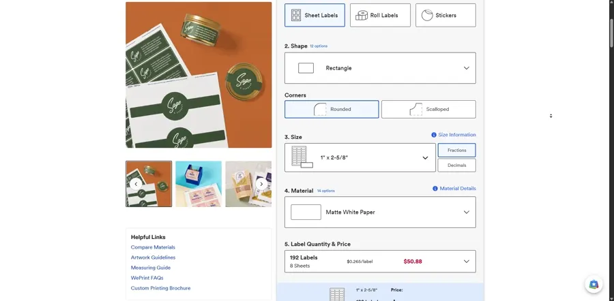Click the $0.265/label unit price
The height and width of the screenshot is (301, 614).
tap(360, 262)
